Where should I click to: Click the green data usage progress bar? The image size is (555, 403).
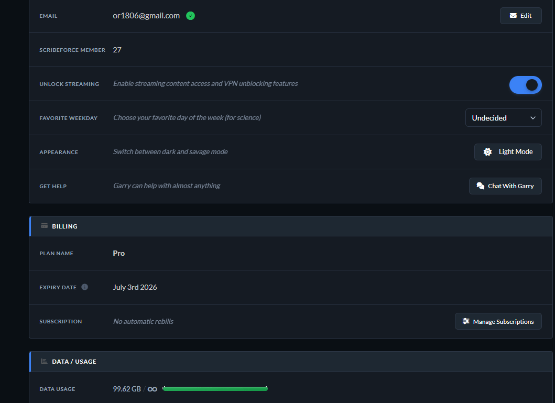215,389
